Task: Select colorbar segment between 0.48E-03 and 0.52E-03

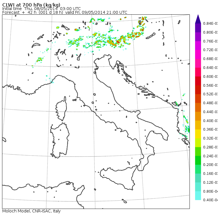Action: [x=198, y=98]
